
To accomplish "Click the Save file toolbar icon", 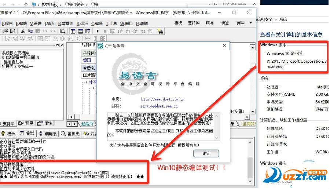I will [13, 31].
